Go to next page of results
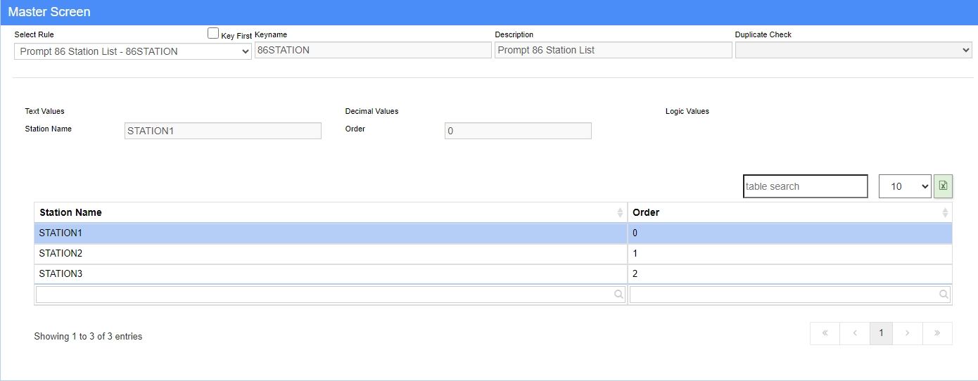Screen dimensions: 978x381 coord(908,333)
